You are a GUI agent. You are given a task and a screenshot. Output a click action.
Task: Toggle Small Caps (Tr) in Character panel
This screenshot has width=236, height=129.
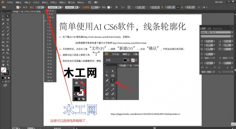[207, 68]
